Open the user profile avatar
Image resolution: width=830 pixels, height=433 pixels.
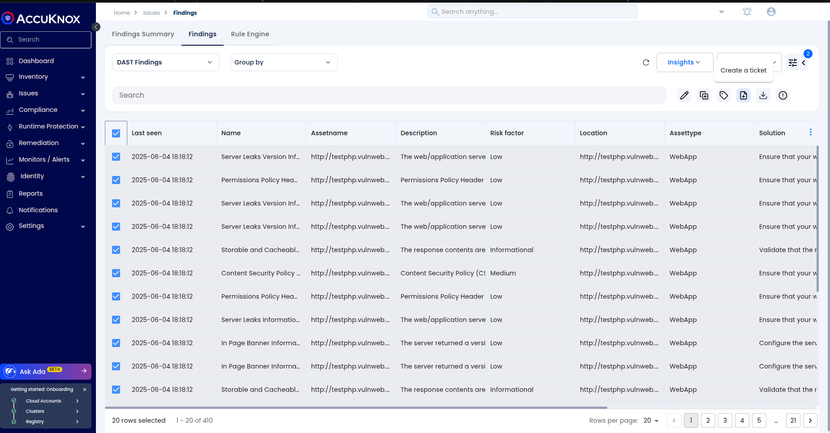[771, 12]
